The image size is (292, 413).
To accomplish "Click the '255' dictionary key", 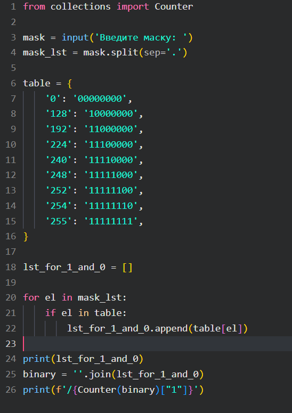I will [x=59, y=221].
